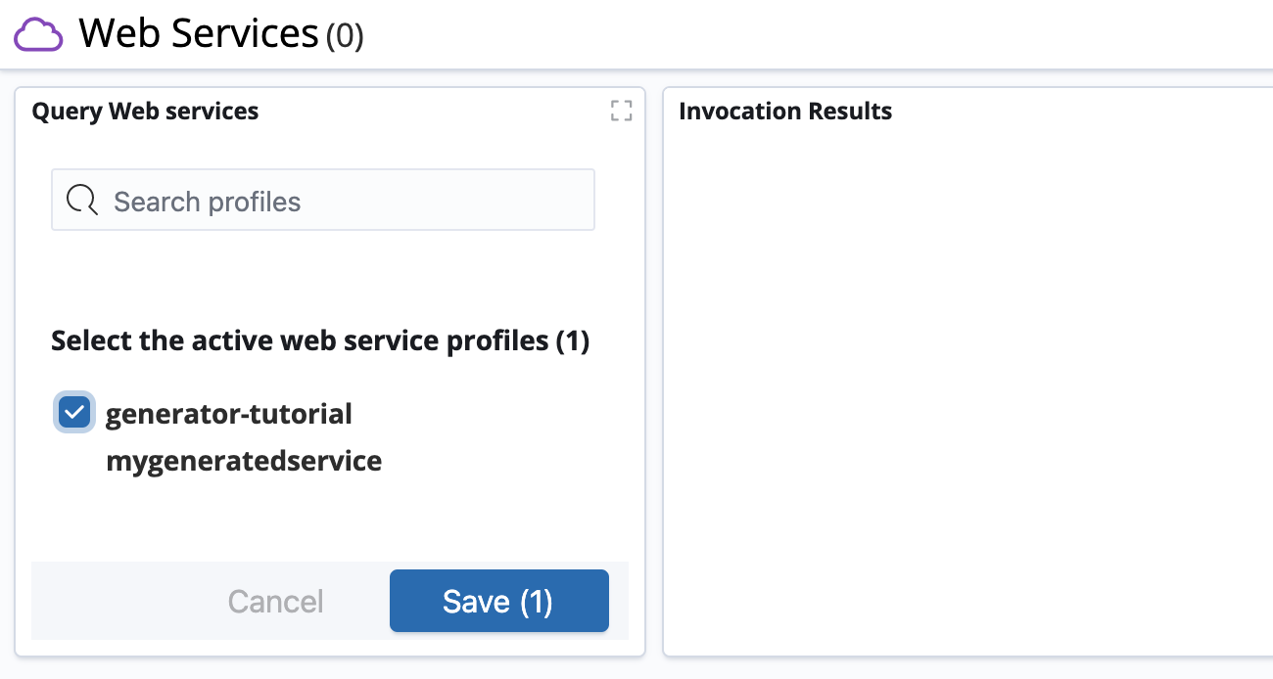Select the mygeneratedservice profile entry

[243, 460]
